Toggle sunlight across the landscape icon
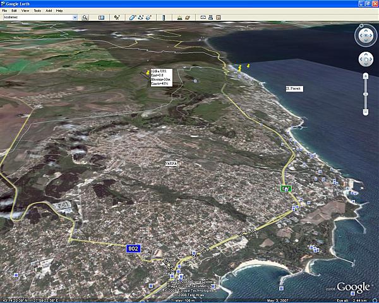379x303 pixels. click(179, 18)
